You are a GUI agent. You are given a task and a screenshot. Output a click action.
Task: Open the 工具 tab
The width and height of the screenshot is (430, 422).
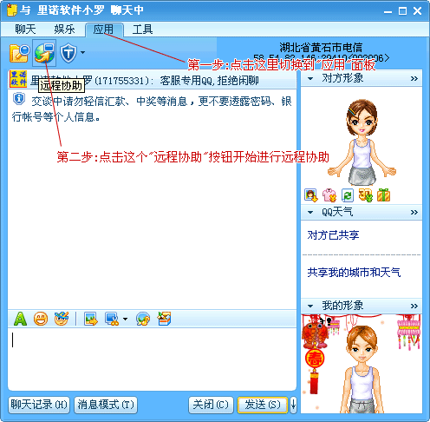pos(142,30)
